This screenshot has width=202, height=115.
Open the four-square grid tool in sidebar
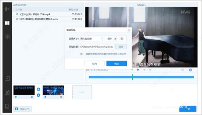click(x=7, y=37)
